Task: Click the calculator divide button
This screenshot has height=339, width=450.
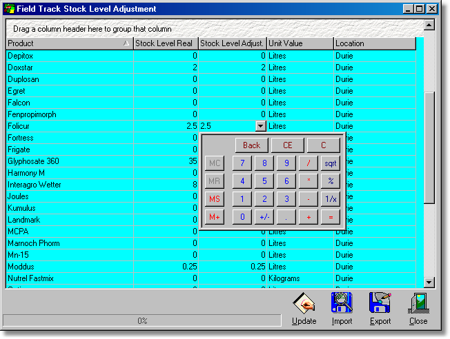Action: pyautogui.click(x=309, y=163)
